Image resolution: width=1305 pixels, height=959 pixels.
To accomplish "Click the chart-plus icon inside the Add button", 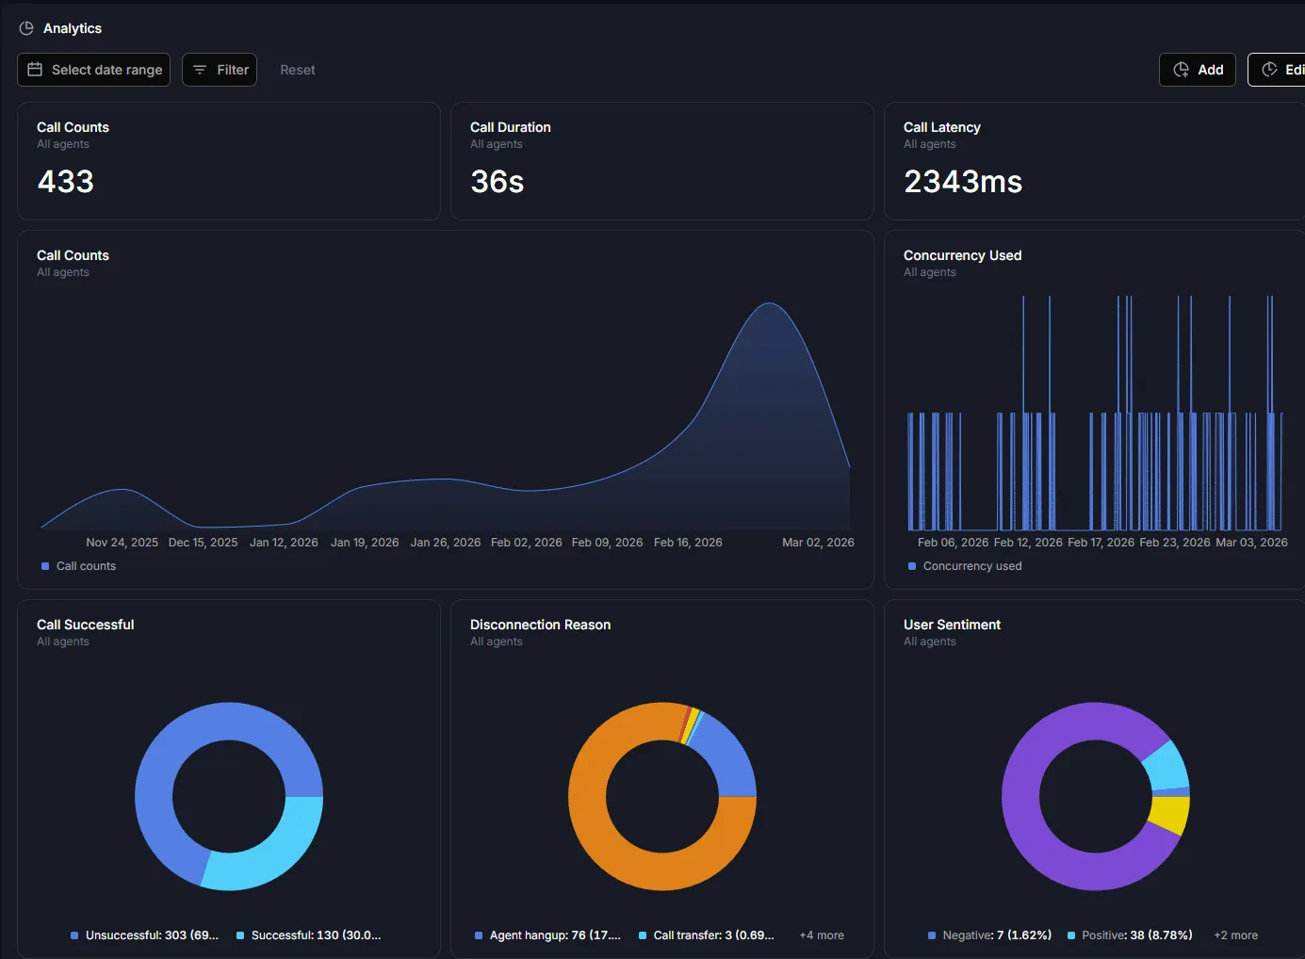I will coord(1181,69).
